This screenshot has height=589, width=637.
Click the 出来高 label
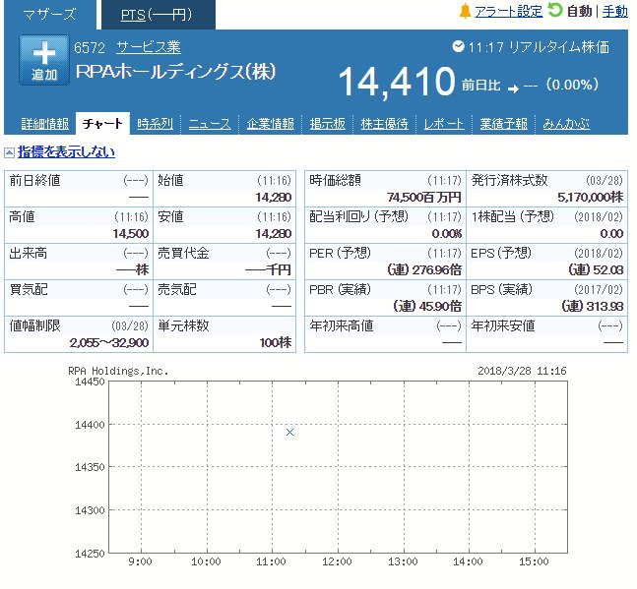pos(28,253)
